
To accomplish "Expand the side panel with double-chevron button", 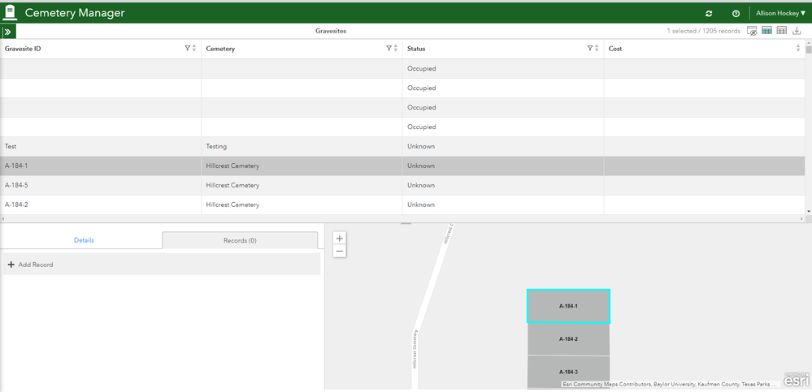I will tap(8, 32).
